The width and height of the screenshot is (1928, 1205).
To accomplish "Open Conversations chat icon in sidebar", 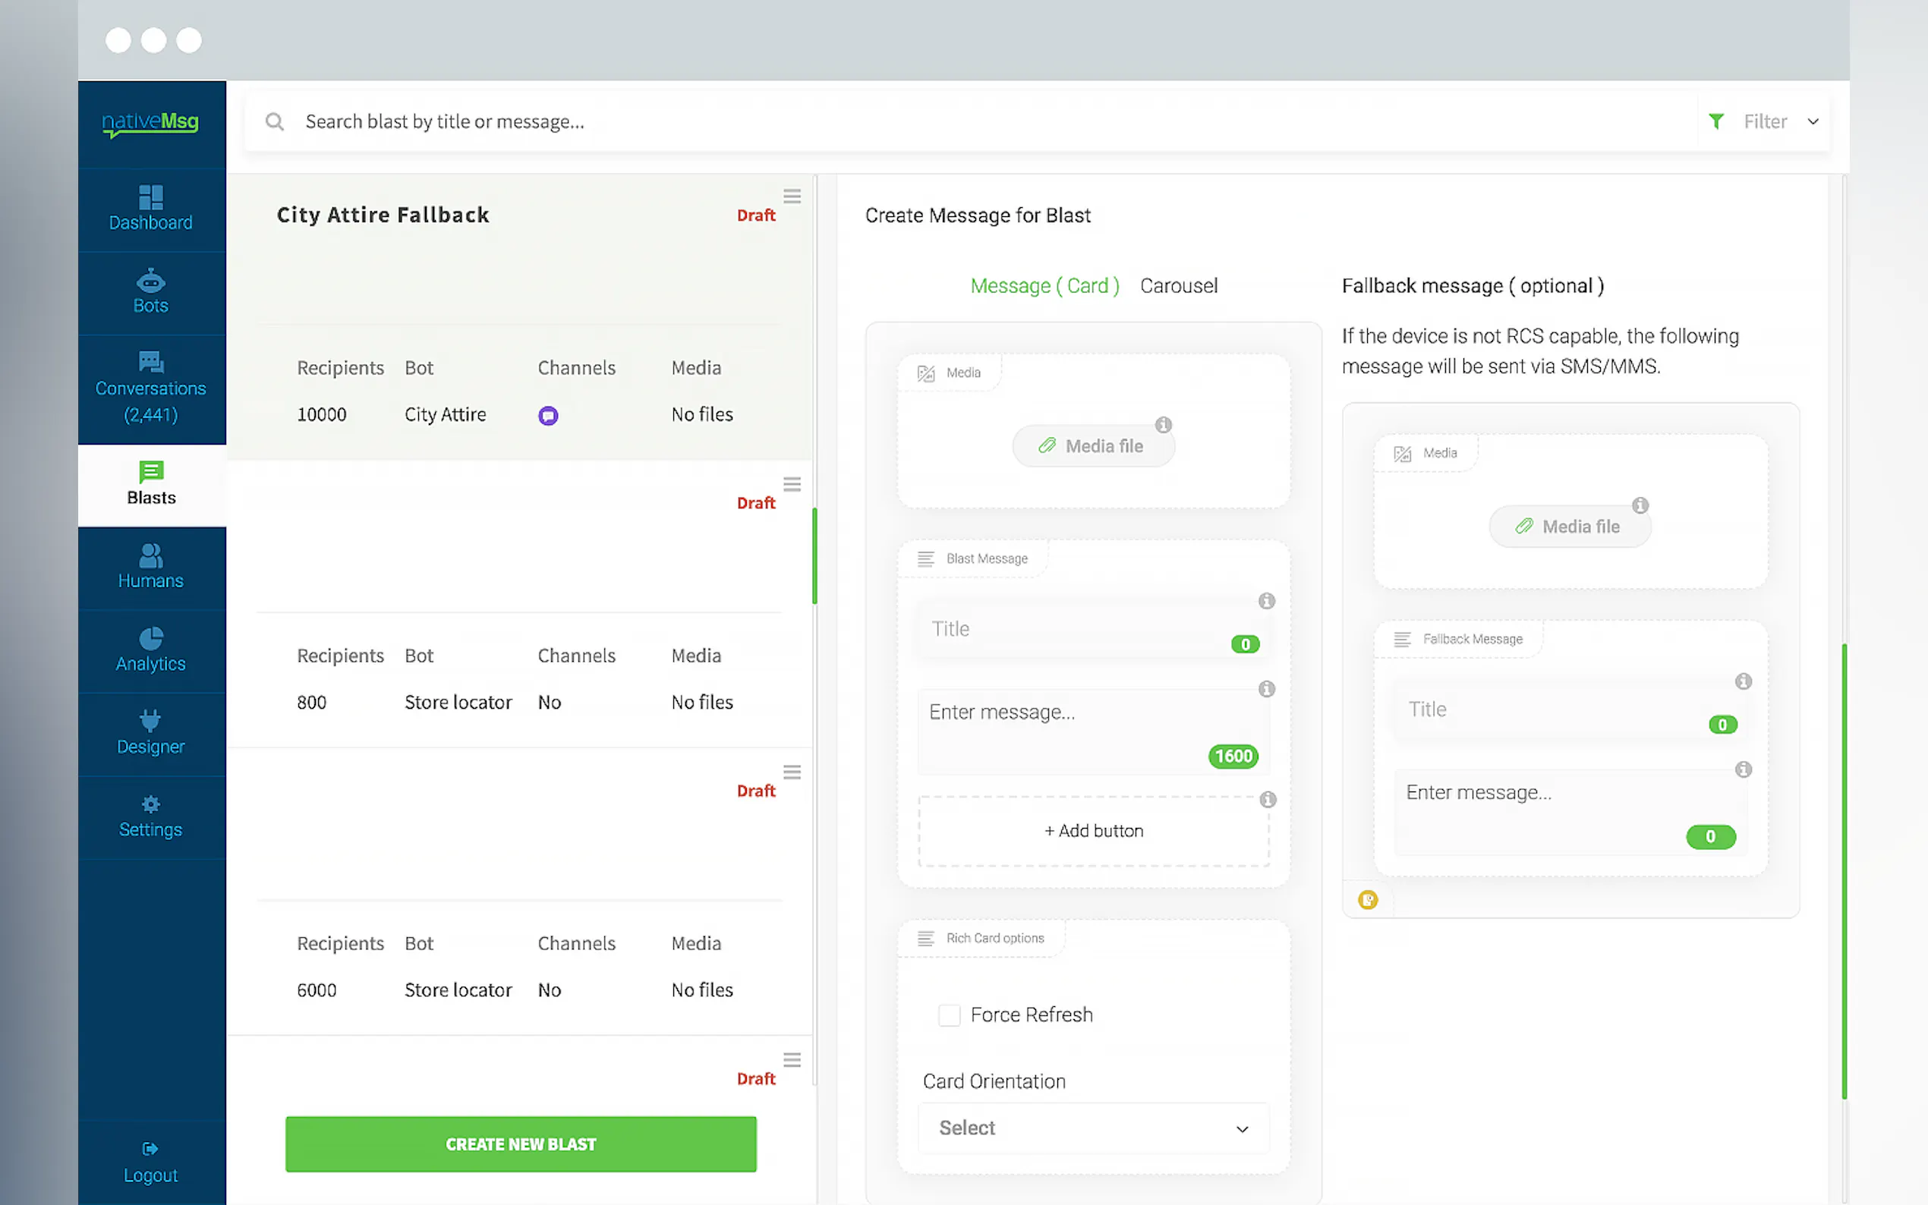I will [x=150, y=362].
